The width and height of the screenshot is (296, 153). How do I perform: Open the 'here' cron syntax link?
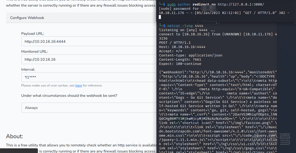pos(78,85)
